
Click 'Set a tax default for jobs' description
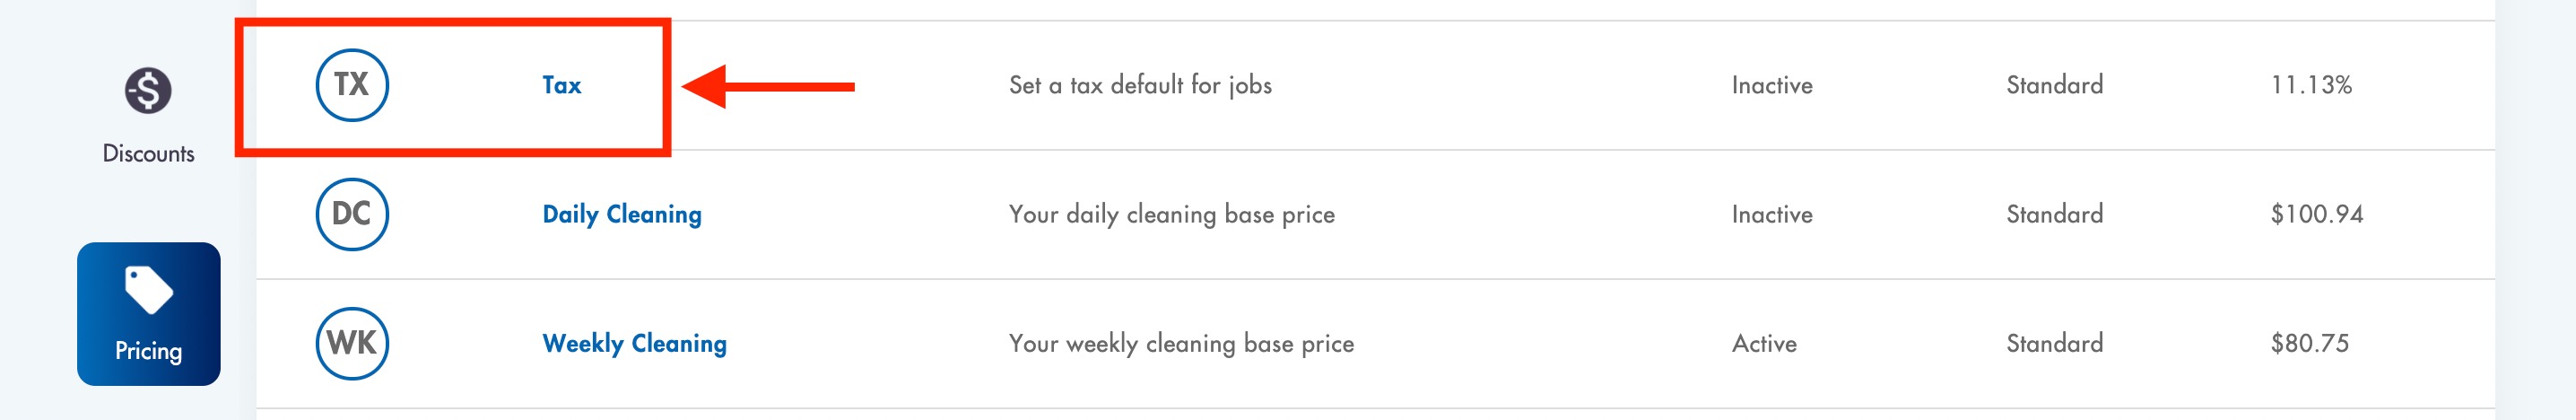[1140, 85]
